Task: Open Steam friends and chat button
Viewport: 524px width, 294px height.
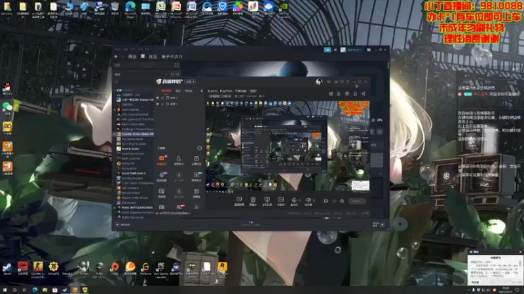Action: click(x=379, y=225)
